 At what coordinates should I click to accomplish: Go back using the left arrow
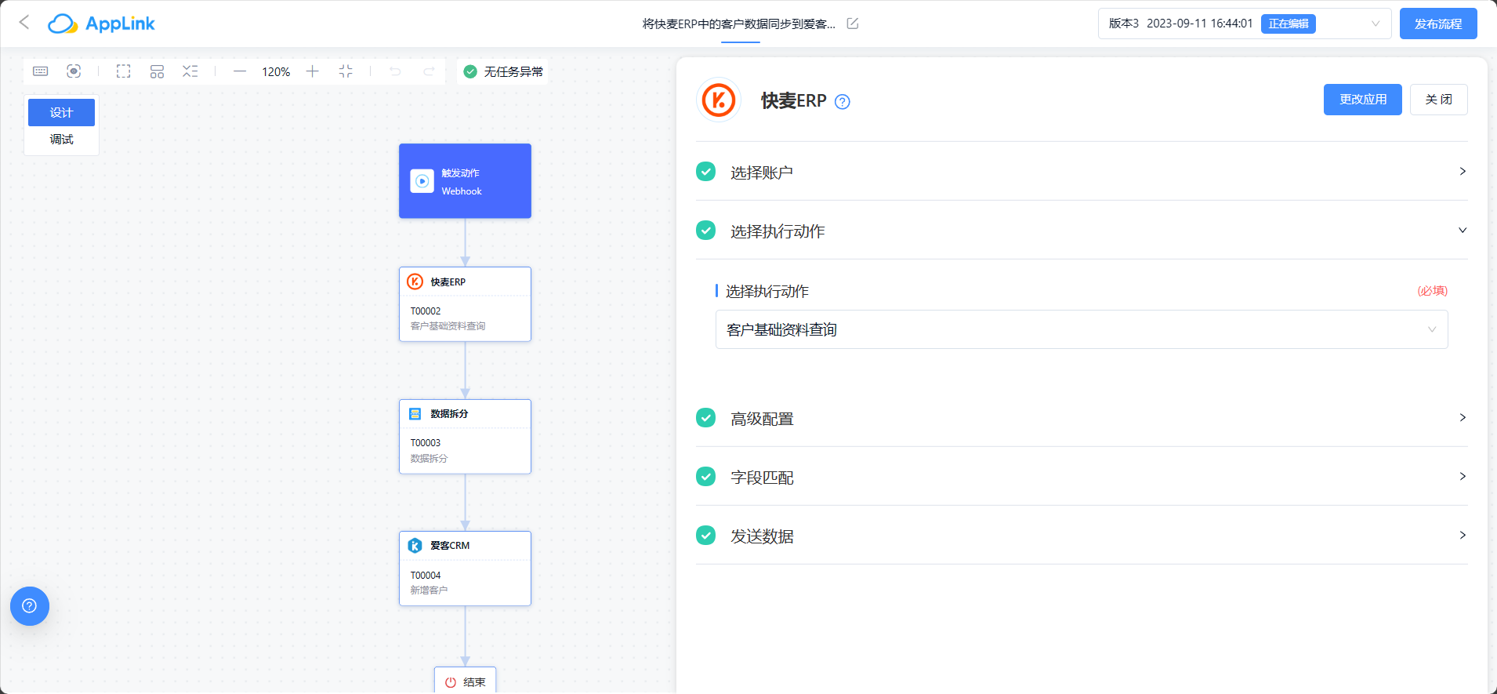[x=24, y=23]
